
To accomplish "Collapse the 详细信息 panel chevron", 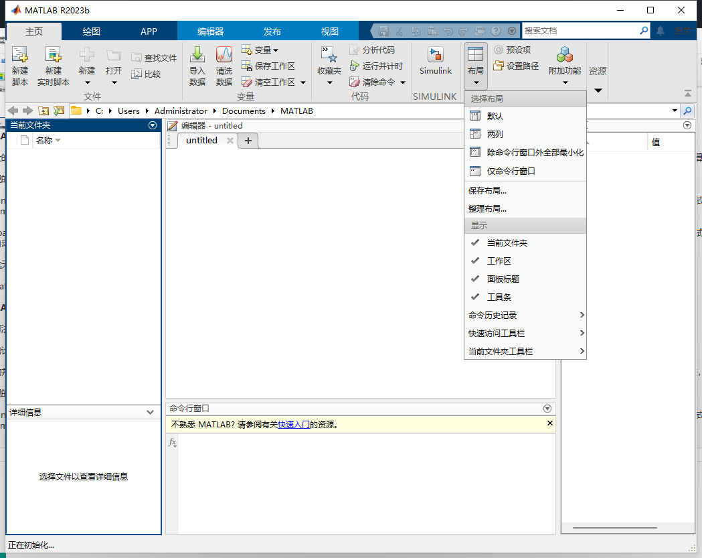I will click(150, 413).
